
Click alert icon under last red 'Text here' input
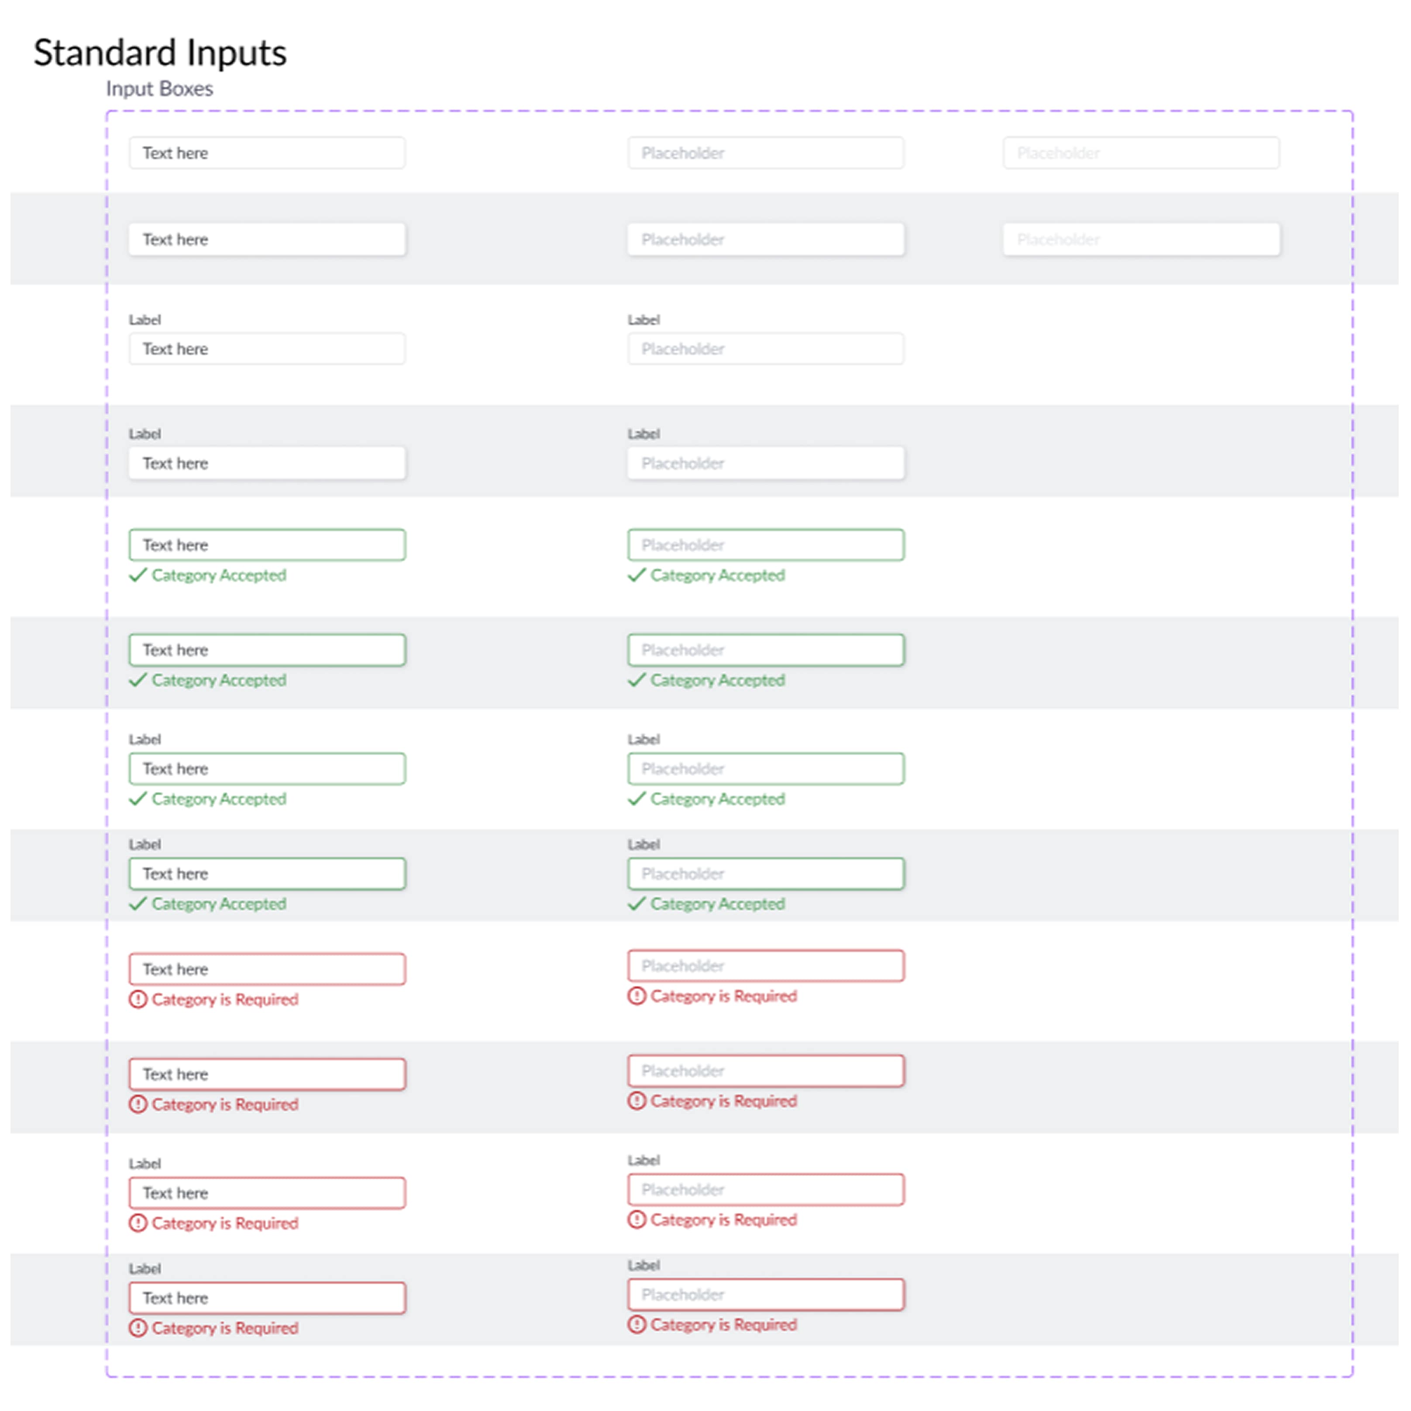138,1328
